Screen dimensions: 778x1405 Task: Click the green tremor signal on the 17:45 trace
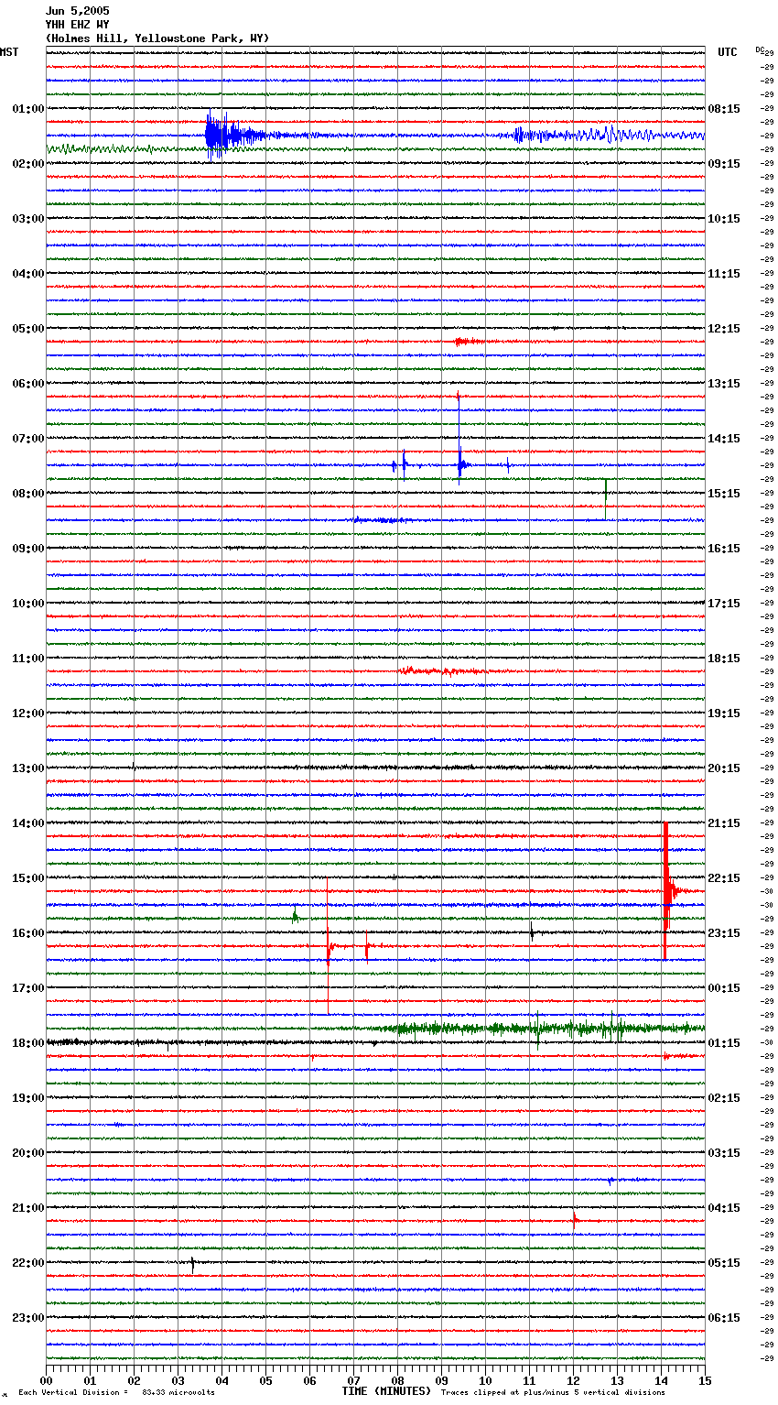[x=540, y=1028]
